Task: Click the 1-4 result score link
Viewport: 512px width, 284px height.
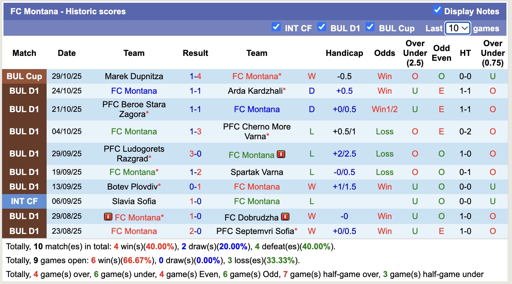Action: point(195,76)
